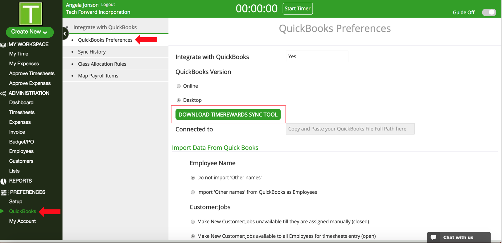Click the chat bubble icon
The height and width of the screenshot is (243, 502).
coord(433,237)
